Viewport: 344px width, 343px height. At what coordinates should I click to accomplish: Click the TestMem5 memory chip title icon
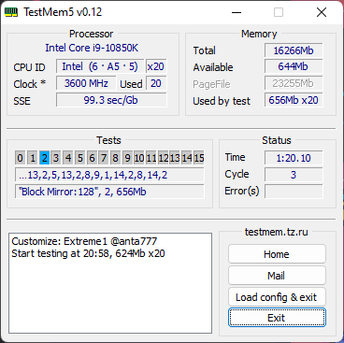(11, 12)
